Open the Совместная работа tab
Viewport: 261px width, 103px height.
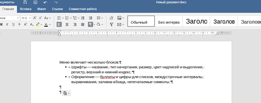click(x=83, y=9)
